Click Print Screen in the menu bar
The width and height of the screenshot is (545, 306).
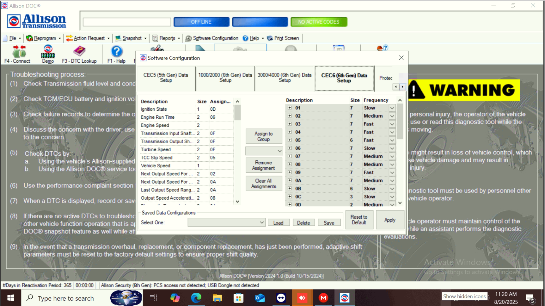(x=283, y=38)
